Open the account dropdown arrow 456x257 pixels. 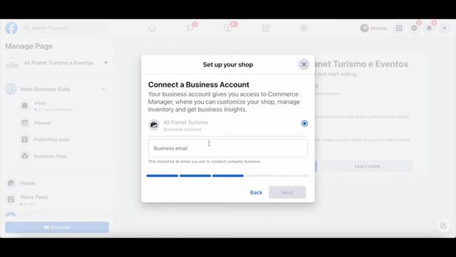pos(445,29)
